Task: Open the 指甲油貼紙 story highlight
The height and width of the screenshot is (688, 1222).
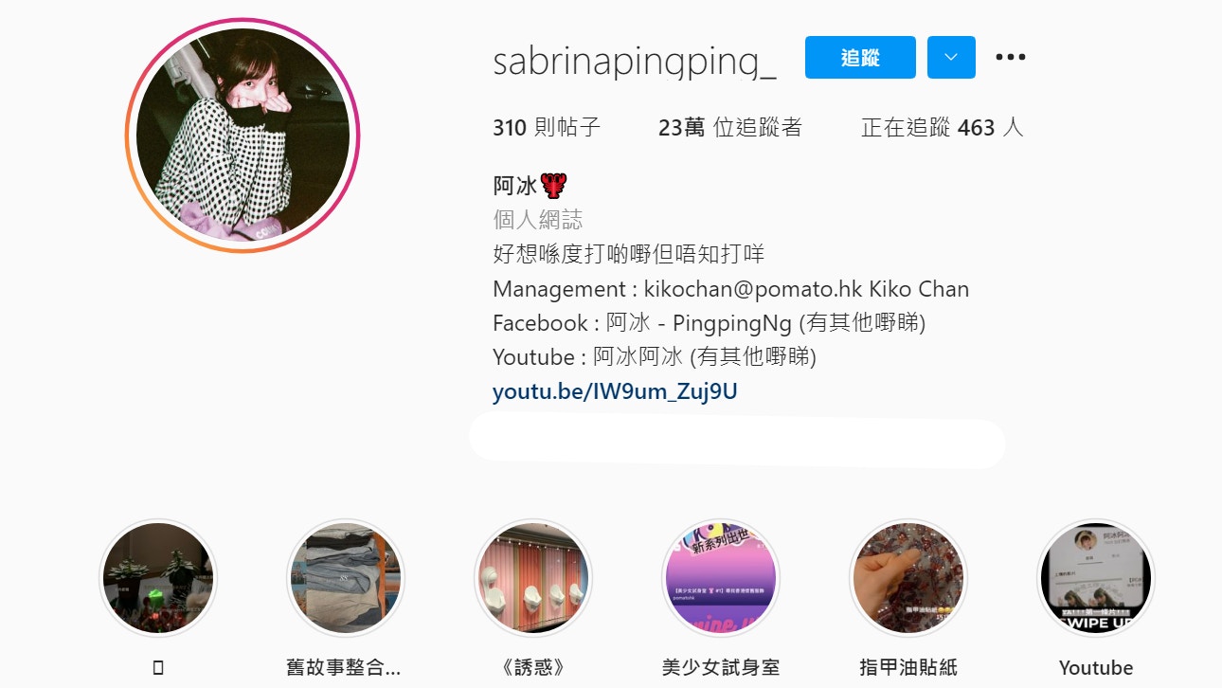Action: click(x=908, y=578)
